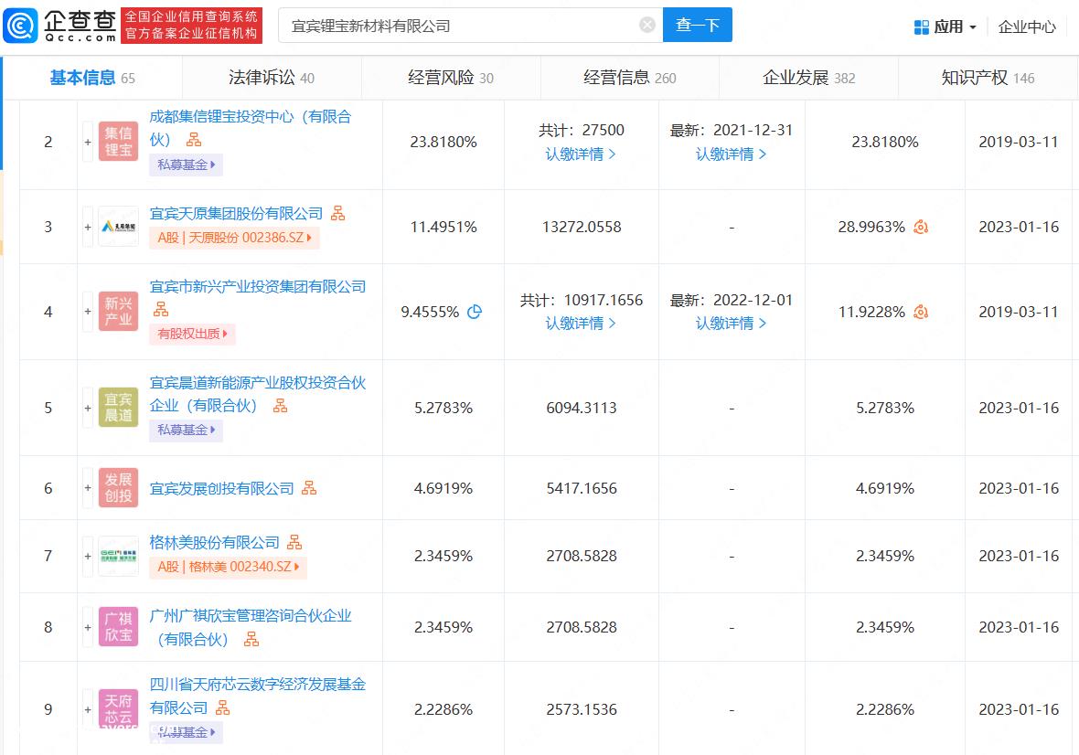Open equity structure icon for 广州广祺欣宝管理咨询

251,639
